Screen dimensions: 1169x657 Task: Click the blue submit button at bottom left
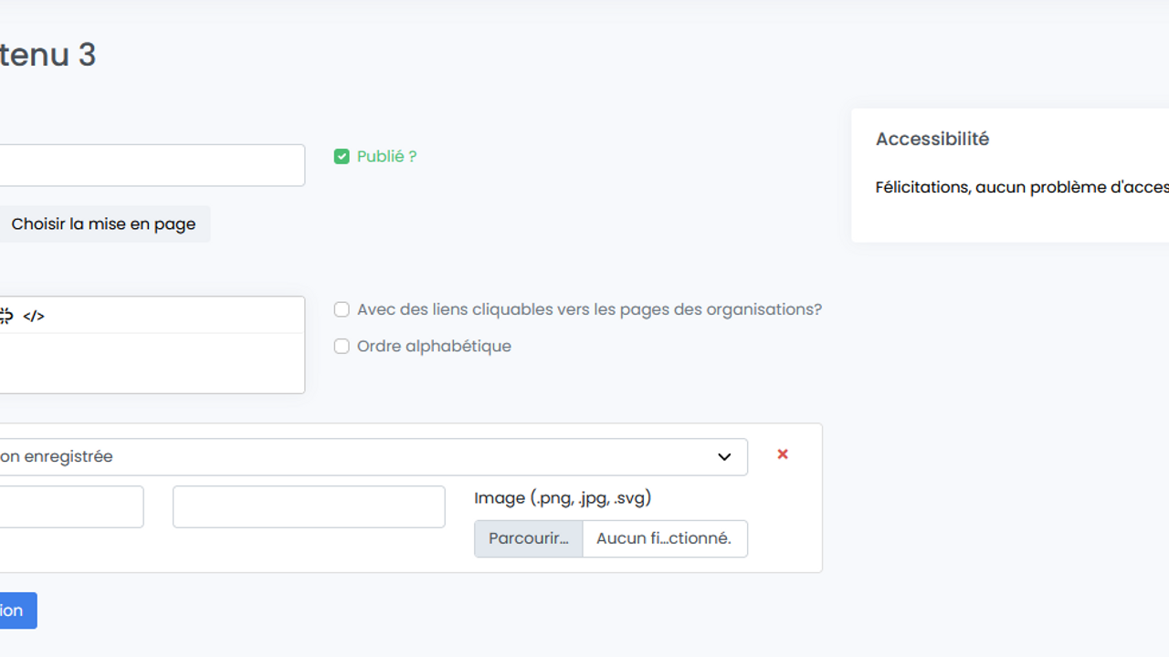[x=16, y=610]
